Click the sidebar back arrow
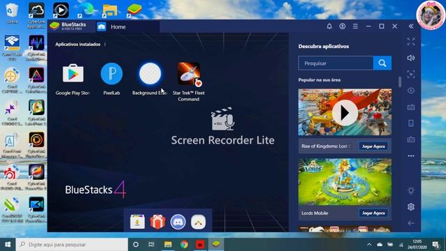The height and width of the screenshot is (251, 446). [410, 223]
